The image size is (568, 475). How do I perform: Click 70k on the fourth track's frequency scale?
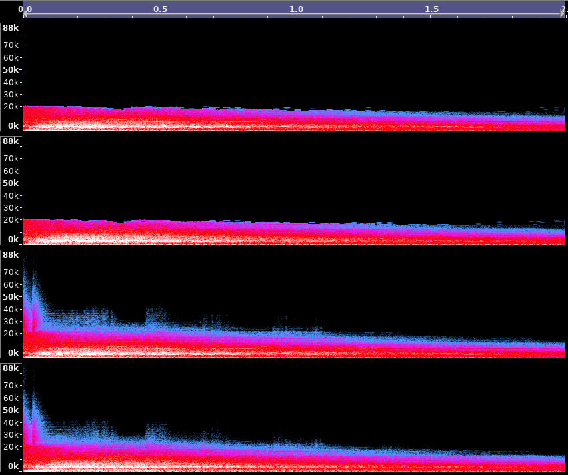coord(11,386)
